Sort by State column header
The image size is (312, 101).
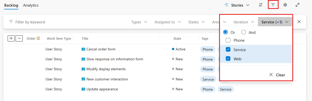(x=177, y=38)
